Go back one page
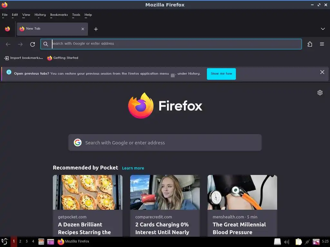Viewport: 330px width, 247px height. coord(8,44)
